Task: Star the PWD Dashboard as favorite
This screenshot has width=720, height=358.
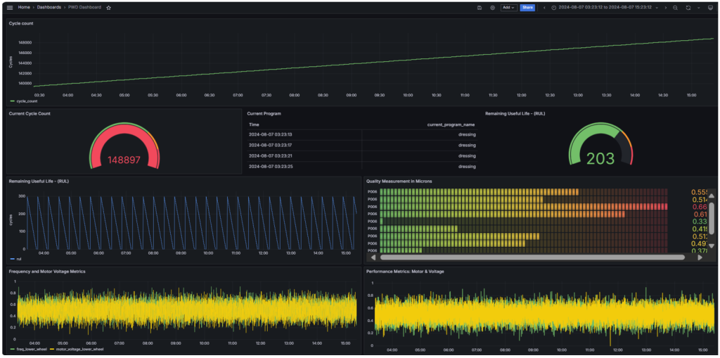Action: 108,7
